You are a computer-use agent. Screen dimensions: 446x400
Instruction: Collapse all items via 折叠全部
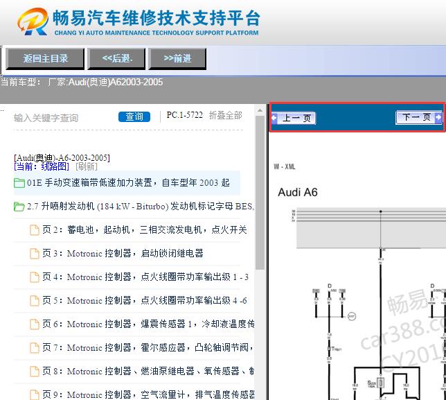pos(226,115)
